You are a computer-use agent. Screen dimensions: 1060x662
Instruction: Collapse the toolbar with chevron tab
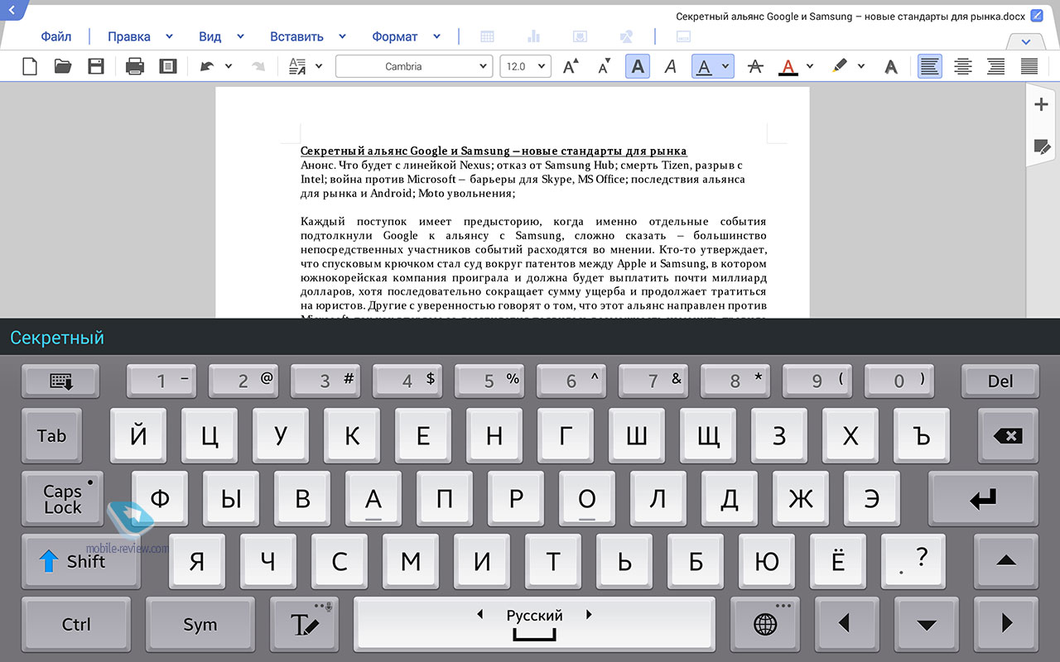click(x=1026, y=41)
